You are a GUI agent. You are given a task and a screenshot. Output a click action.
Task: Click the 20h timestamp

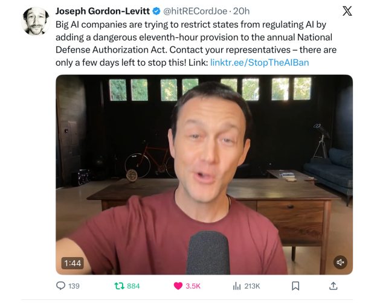[242, 11]
